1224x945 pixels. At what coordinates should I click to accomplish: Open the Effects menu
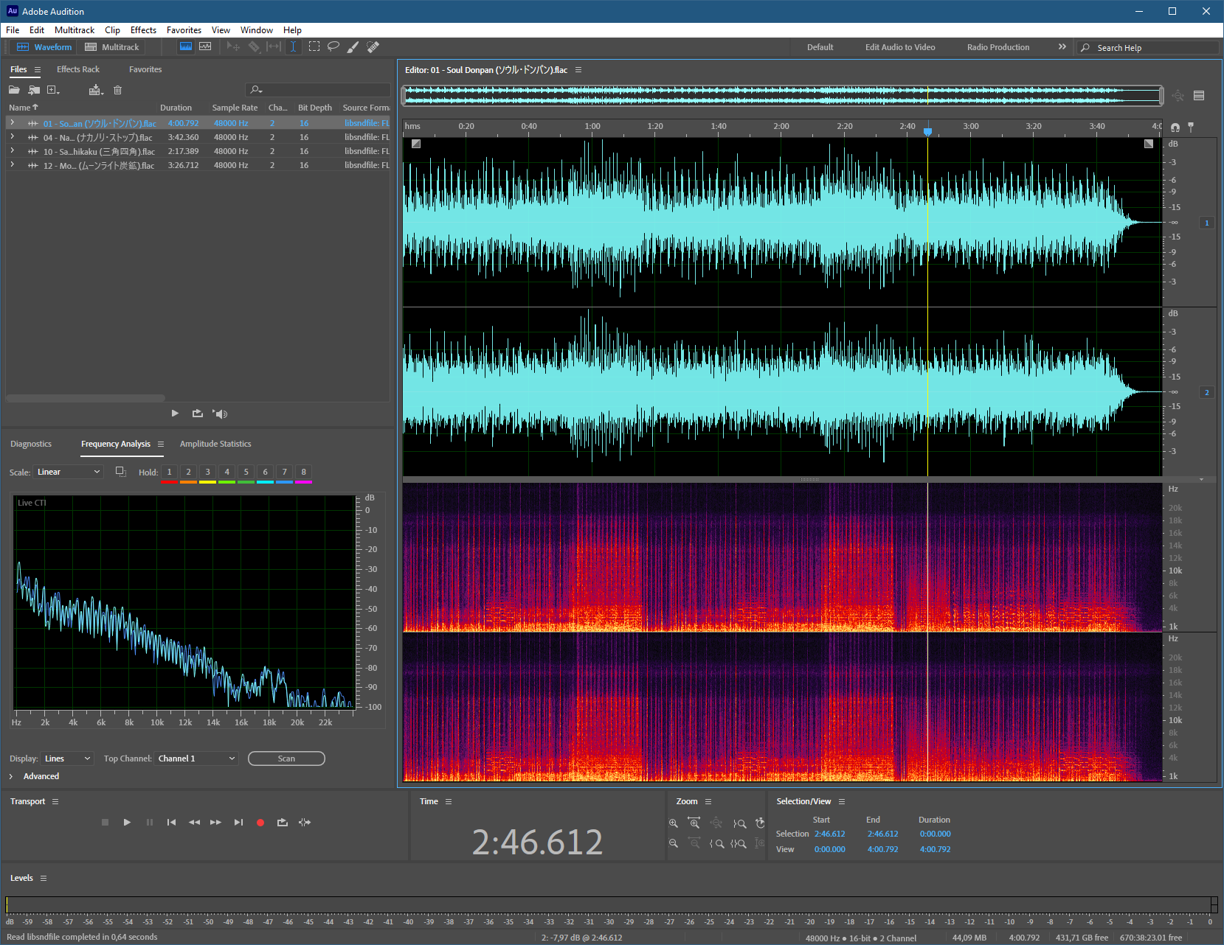click(x=143, y=30)
